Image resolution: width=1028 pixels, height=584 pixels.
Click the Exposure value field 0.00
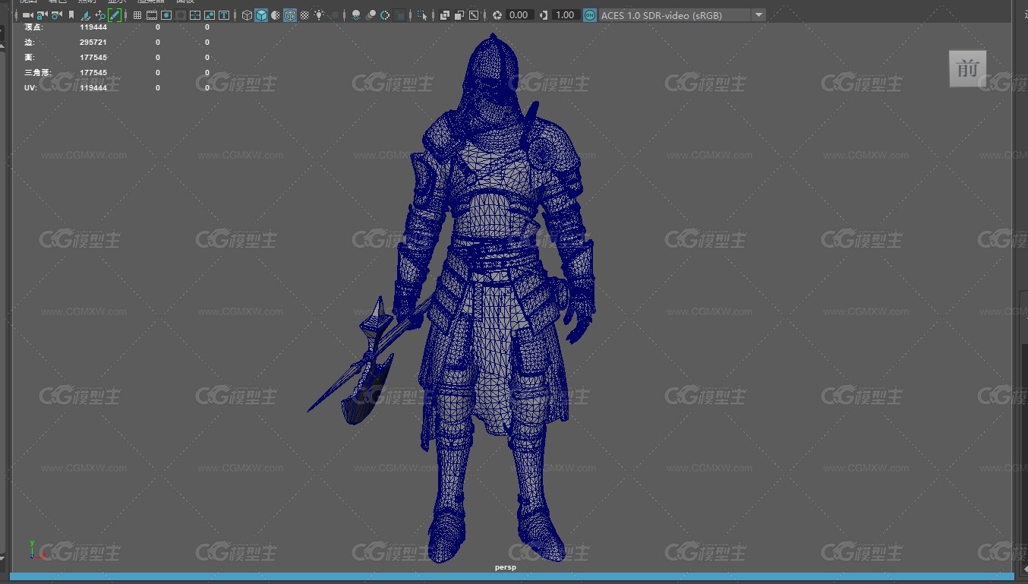pyautogui.click(x=519, y=15)
